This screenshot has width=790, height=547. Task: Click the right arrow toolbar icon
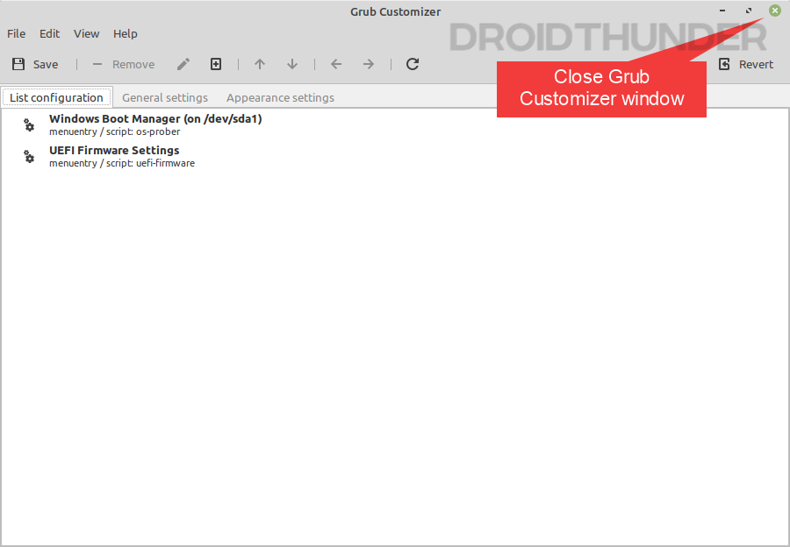click(x=369, y=64)
